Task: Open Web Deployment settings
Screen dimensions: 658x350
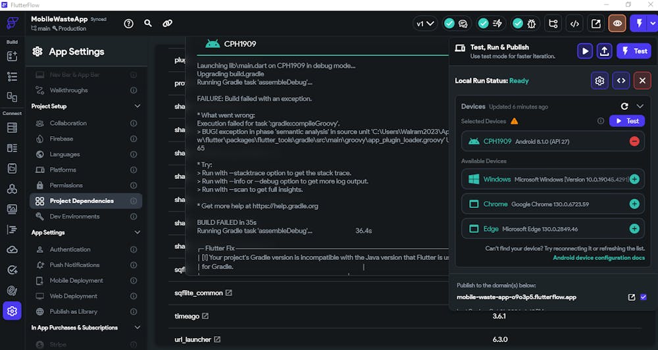Action: 86,296
